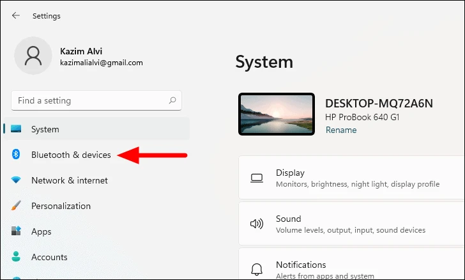The width and height of the screenshot is (465, 280).
Task: Click the Kazim Alvi account name
Action: [81, 51]
